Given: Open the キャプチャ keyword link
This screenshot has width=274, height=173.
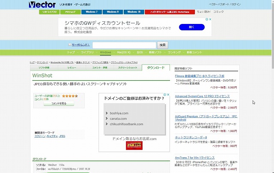Looking at the screenshot, I should [x=52, y=136].
